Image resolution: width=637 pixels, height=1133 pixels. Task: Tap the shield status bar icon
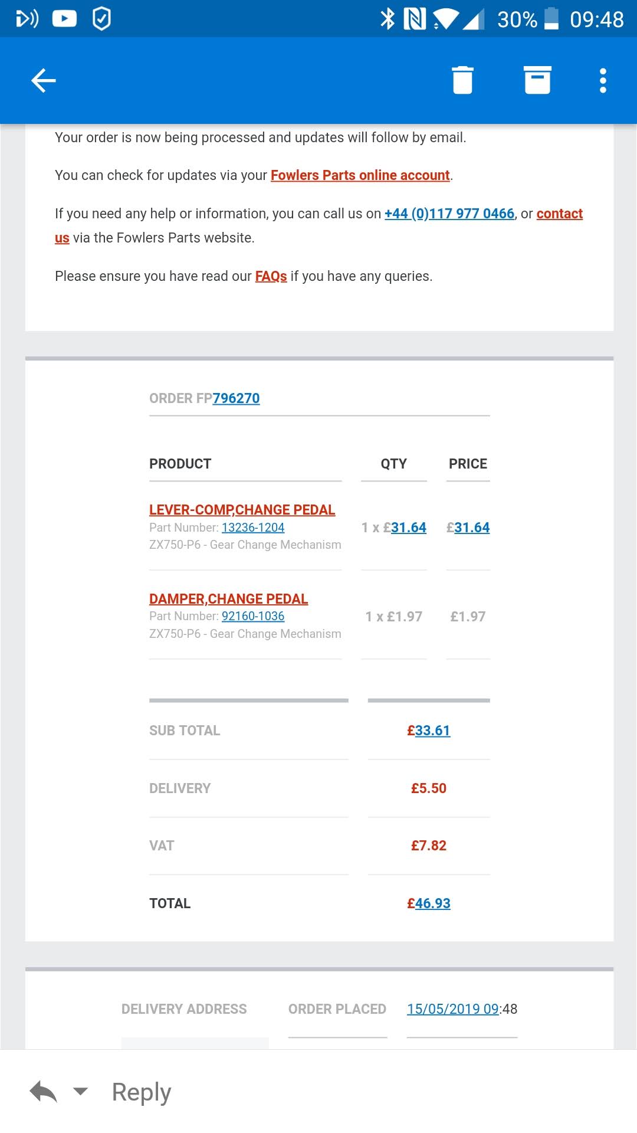coord(101,19)
